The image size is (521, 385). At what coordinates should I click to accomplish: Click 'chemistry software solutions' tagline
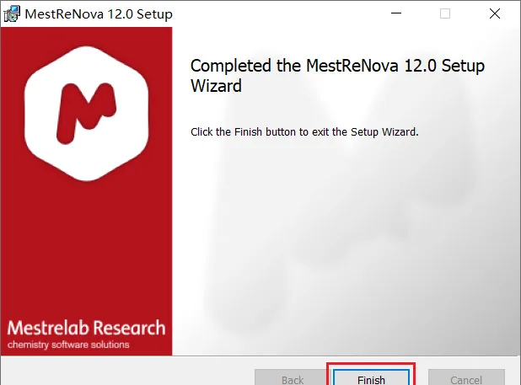pos(68,345)
